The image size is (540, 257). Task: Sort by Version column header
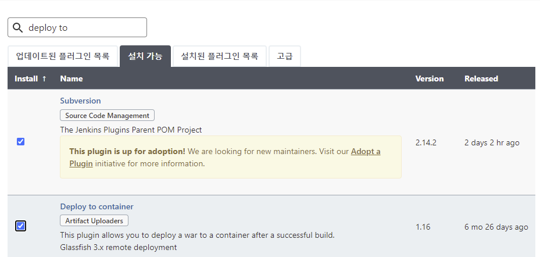(x=430, y=78)
